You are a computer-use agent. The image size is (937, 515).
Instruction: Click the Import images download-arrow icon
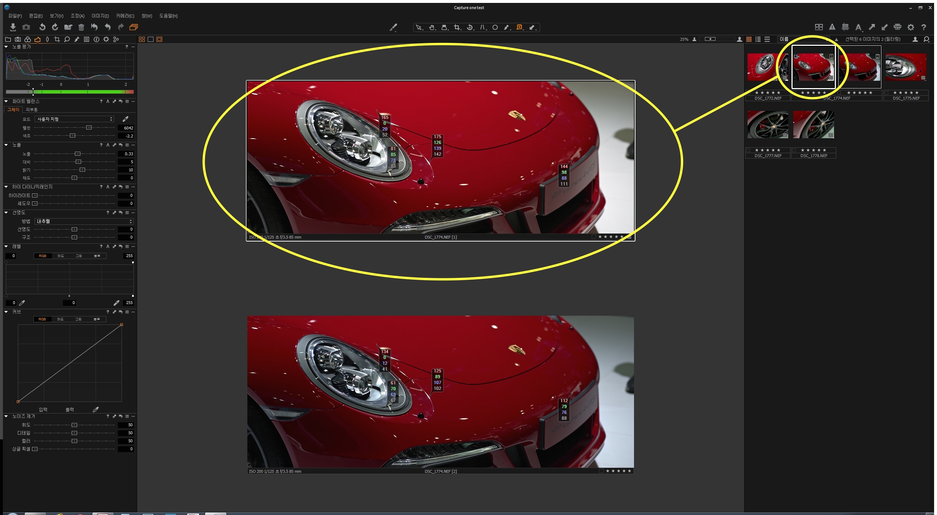pos(13,27)
